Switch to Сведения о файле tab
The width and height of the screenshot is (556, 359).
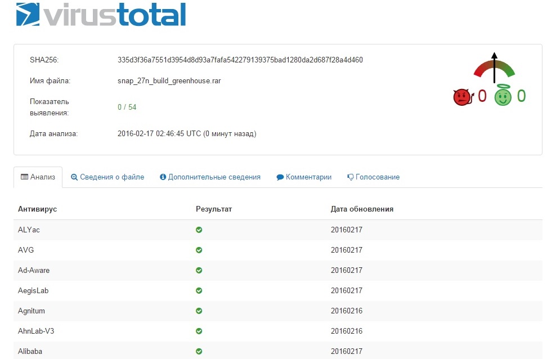[107, 177]
